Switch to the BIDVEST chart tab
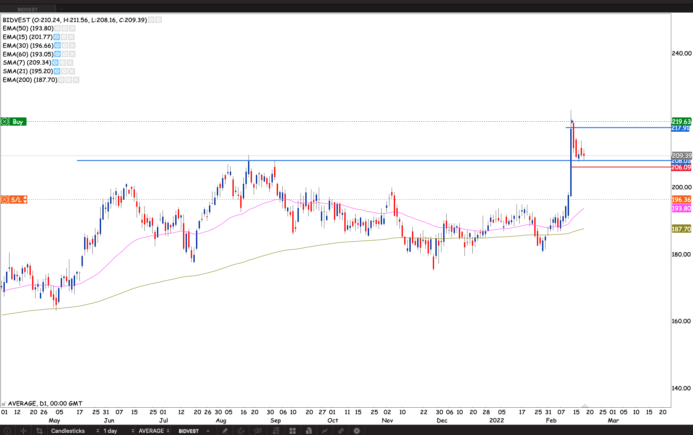Viewport: 693px width, 435px height. pos(28,9)
